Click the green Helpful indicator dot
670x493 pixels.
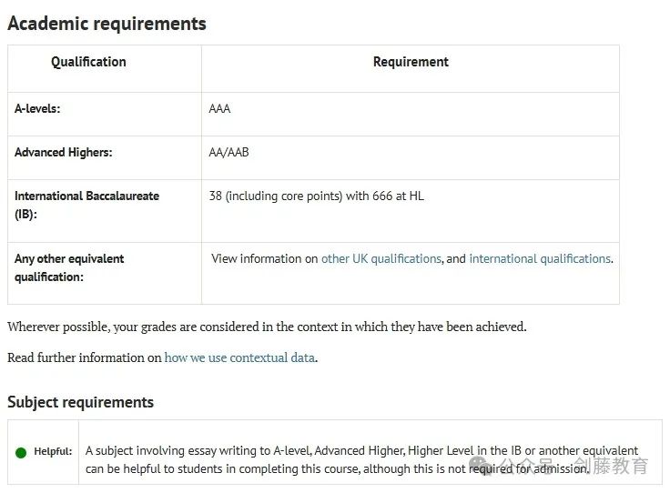click(x=21, y=452)
